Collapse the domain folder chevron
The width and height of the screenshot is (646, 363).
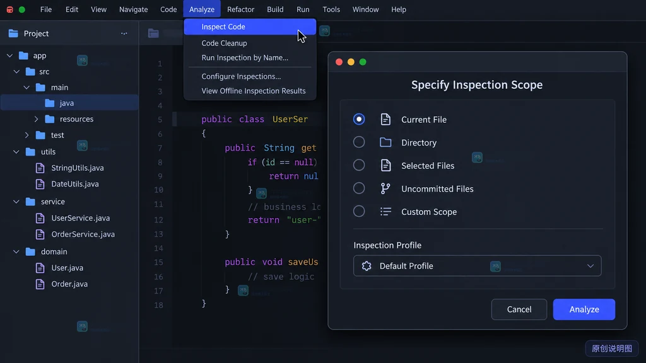[16, 251]
